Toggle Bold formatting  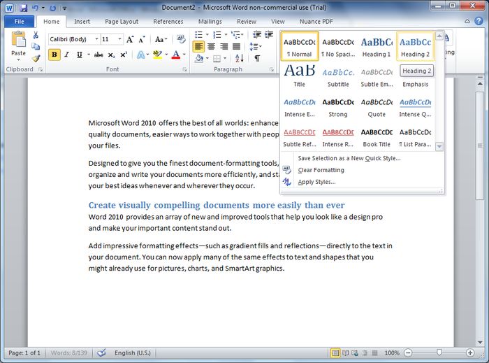click(54, 55)
